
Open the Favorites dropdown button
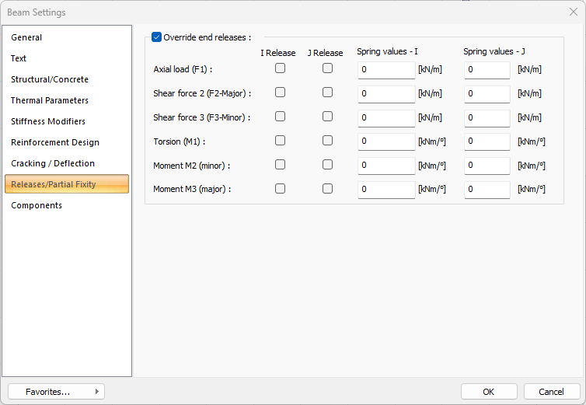pyautogui.click(x=56, y=392)
